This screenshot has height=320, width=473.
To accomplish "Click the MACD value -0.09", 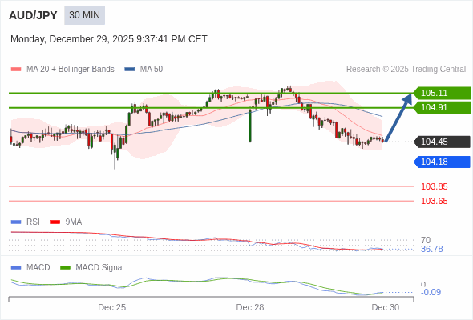I will pos(431,292).
